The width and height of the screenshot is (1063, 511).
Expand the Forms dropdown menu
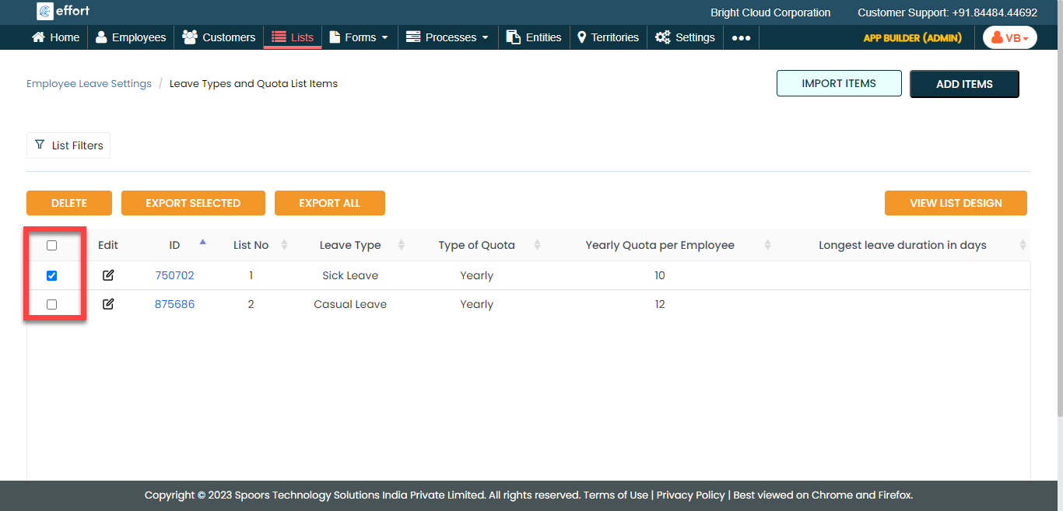[x=360, y=37]
